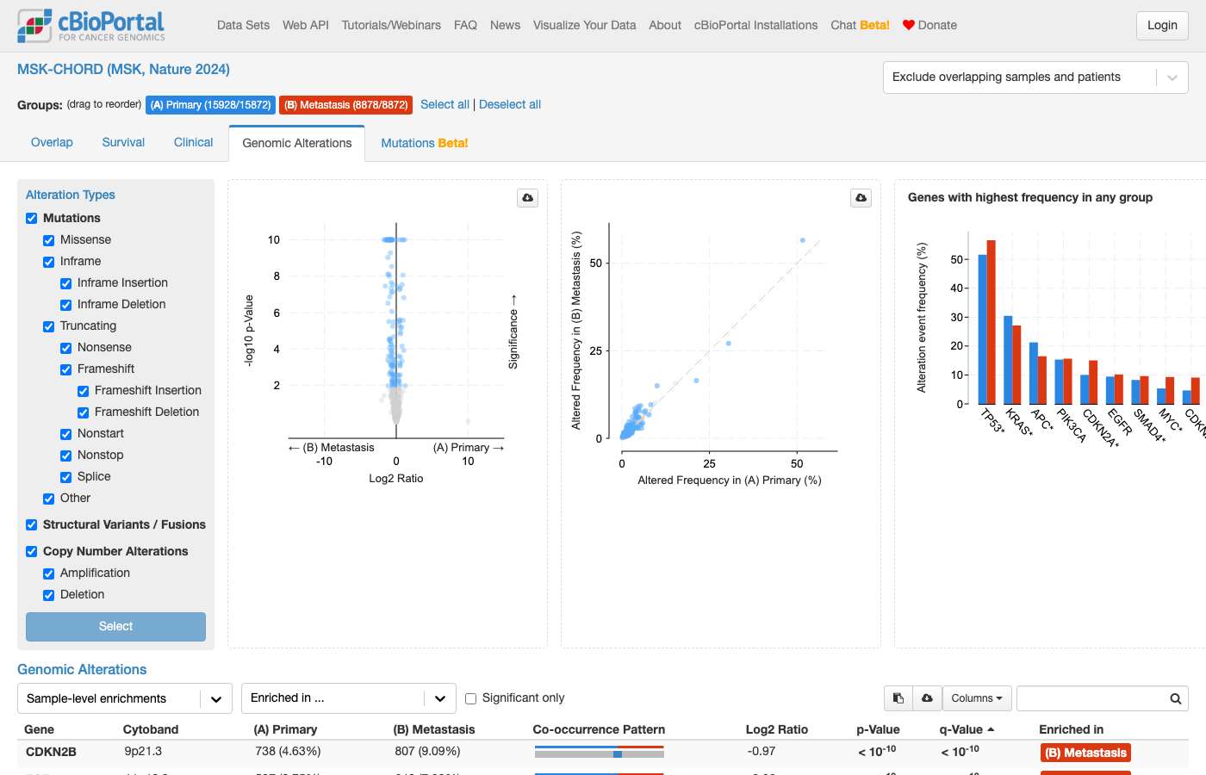Click the Login button
The width and height of the screenshot is (1206, 775).
1162,26
